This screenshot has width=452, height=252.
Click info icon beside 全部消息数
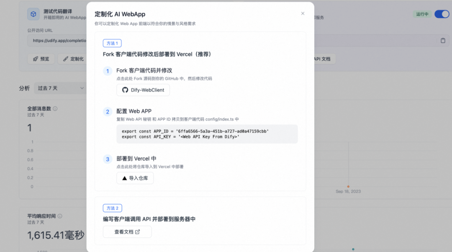tap(55, 109)
